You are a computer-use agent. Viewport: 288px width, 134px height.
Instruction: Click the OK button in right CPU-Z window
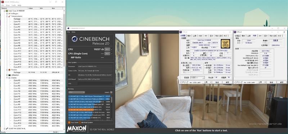pyautogui.click(x=282, y=82)
